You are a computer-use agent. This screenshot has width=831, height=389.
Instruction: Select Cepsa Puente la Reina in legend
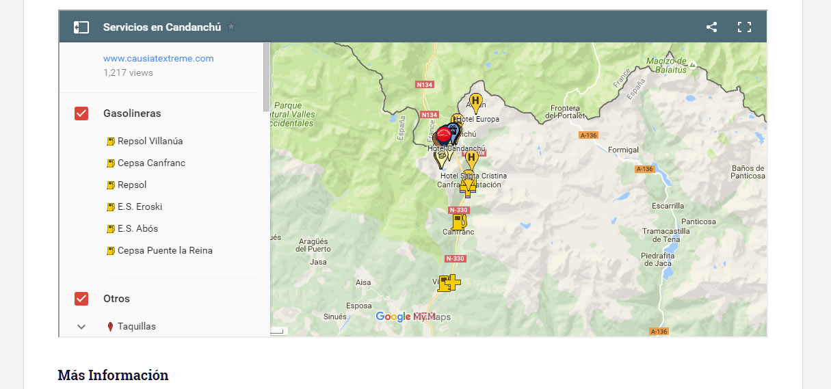click(165, 251)
